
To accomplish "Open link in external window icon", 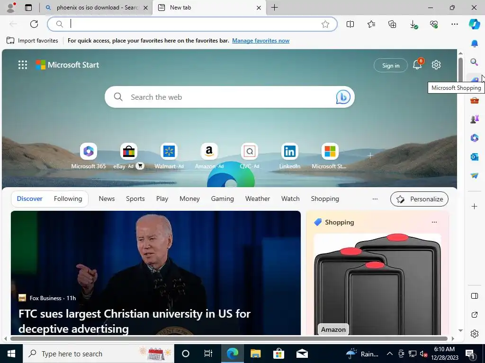I will click(x=475, y=315).
